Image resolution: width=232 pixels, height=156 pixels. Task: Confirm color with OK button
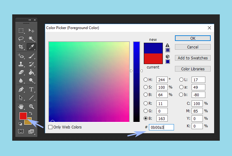[192, 38]
